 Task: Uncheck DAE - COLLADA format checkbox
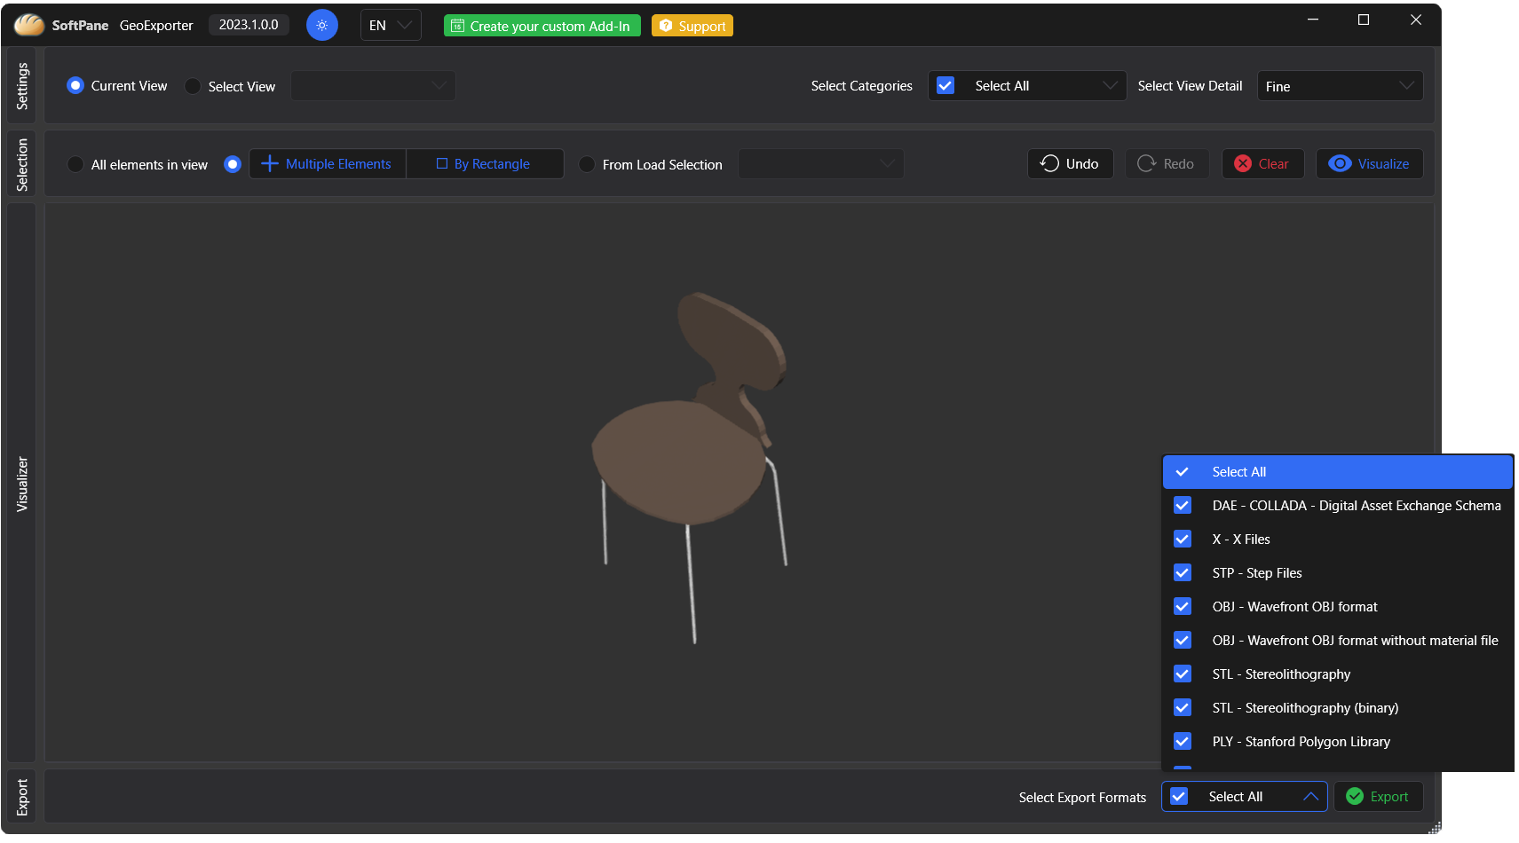1183,505
